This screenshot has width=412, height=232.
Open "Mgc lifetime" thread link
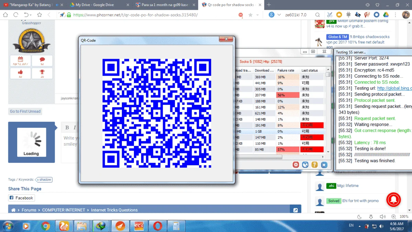(x=348, y=186)
